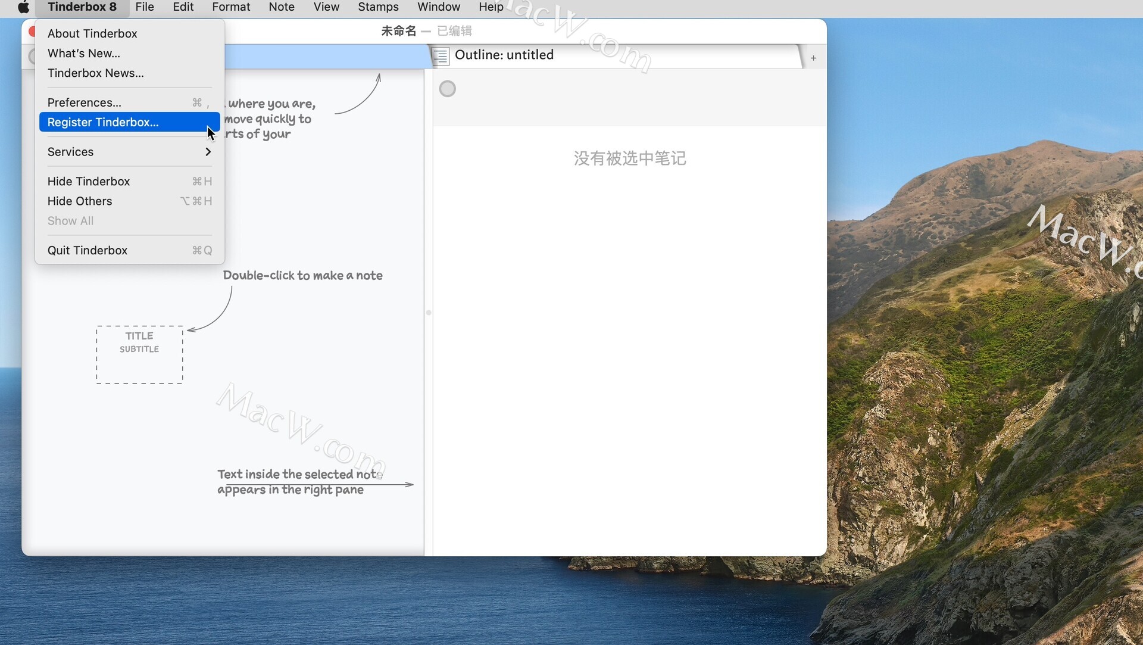Open Tinderbox News...
The height and width of the screenshot is (645, 1143).
(129, 73)
